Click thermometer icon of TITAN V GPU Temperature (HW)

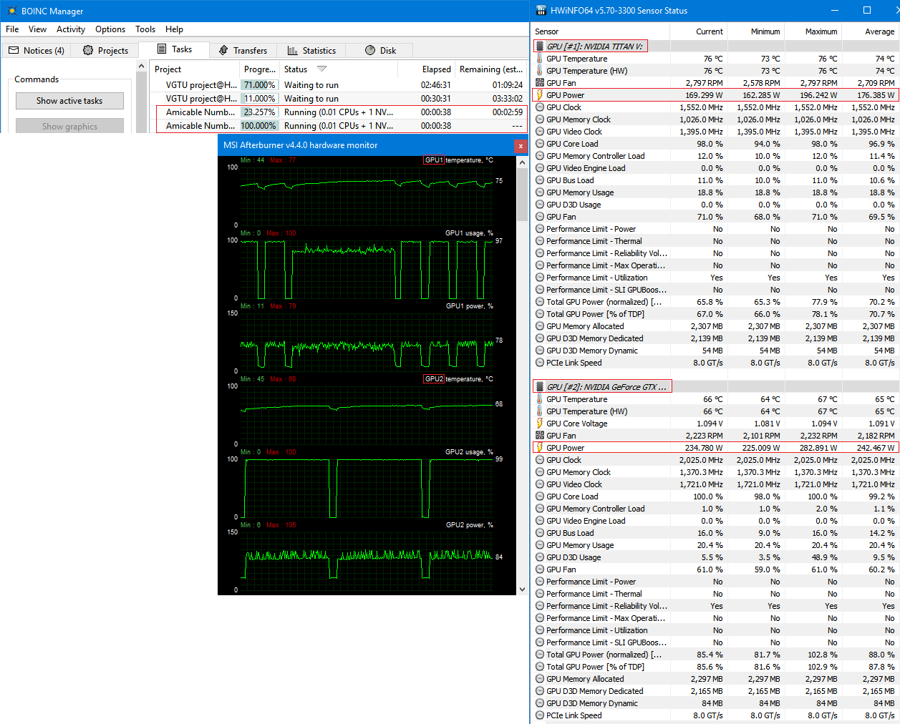(540, 71)
